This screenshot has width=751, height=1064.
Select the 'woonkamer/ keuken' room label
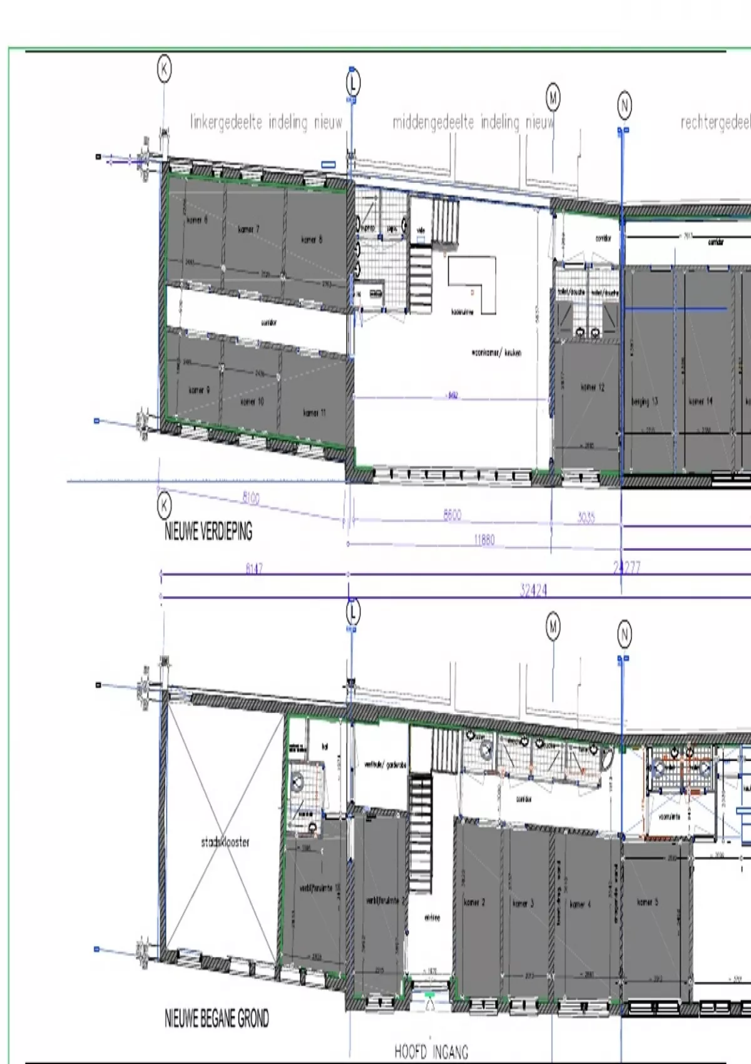pyautogui.click(x=496, y=353)
